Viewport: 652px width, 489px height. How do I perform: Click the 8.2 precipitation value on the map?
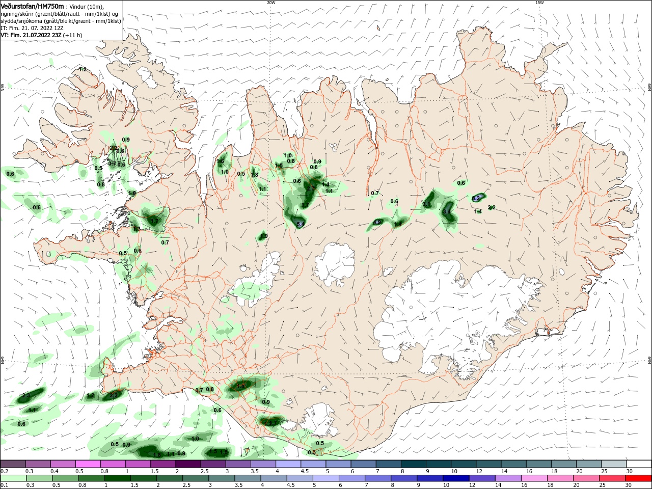click(x=476, y=198)
